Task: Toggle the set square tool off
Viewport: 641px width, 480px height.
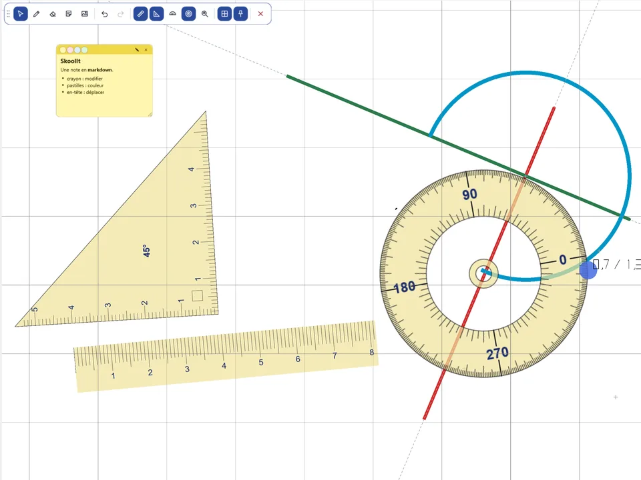Action: click(156, 14)
